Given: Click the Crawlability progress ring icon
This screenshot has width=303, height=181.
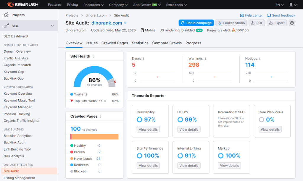Looking at the screenshot, I should point(139,119).
